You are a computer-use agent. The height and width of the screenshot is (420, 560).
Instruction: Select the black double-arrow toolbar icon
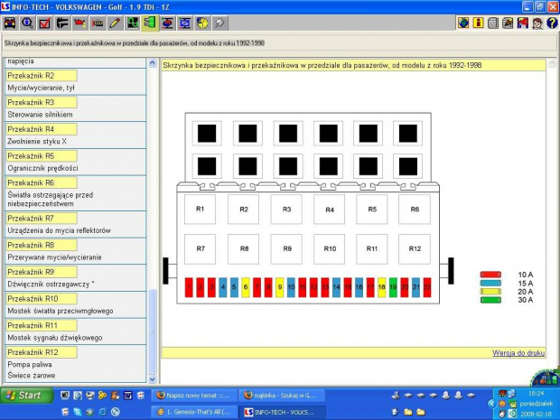[62, 23]
